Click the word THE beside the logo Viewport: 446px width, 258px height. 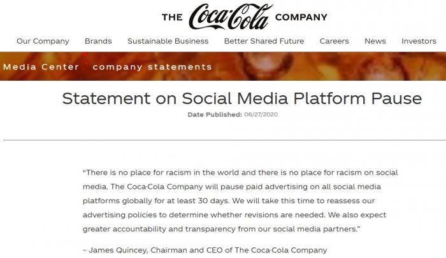click(173, 17)
